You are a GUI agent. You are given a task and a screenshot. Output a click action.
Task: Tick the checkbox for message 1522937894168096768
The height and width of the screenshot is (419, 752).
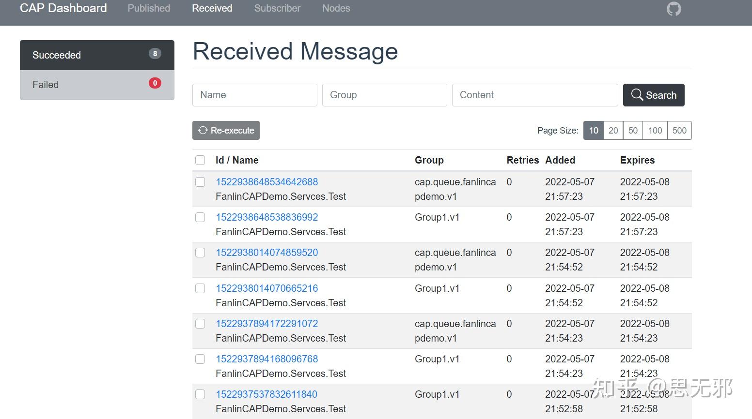coord(200,359)
